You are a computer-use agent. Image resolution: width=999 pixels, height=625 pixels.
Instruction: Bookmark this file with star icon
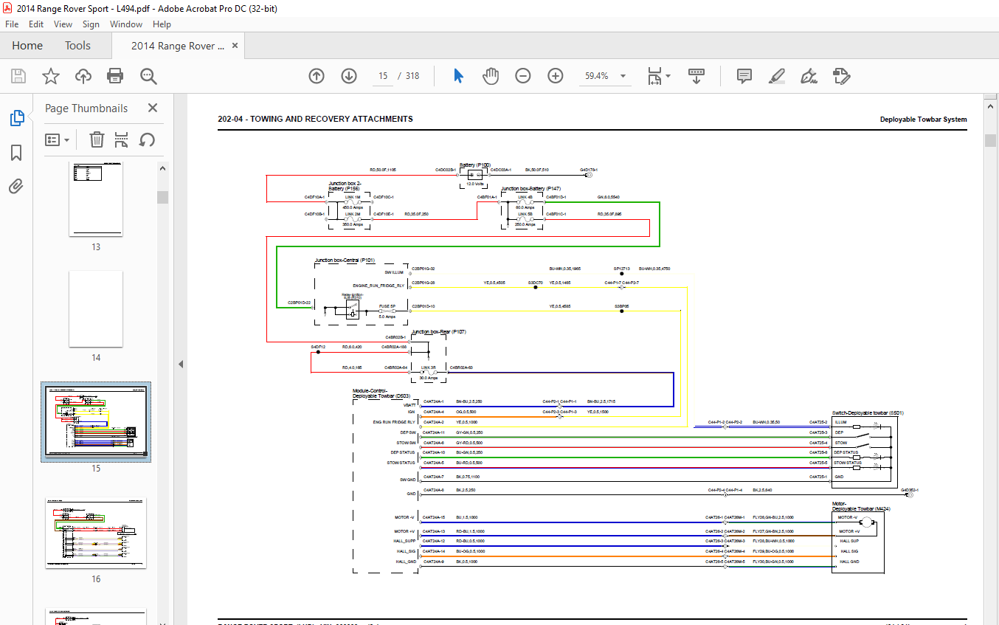[x=50, y=76]
